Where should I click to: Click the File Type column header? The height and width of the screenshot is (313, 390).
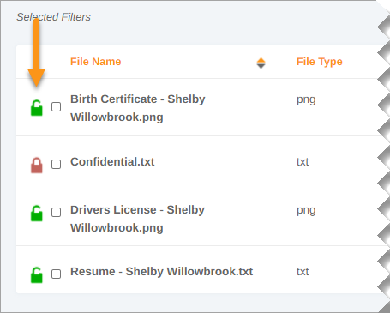[320, 62]
